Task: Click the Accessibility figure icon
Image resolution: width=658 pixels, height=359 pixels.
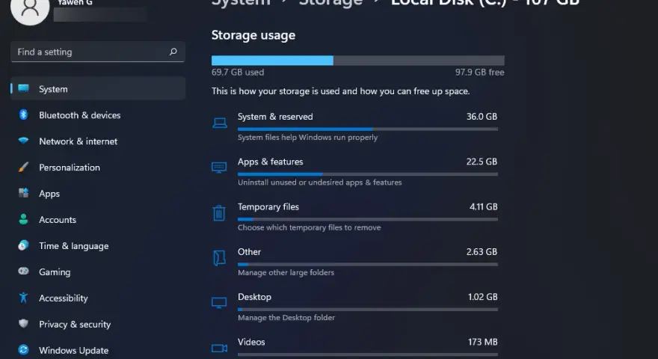Action: (23, 298)
